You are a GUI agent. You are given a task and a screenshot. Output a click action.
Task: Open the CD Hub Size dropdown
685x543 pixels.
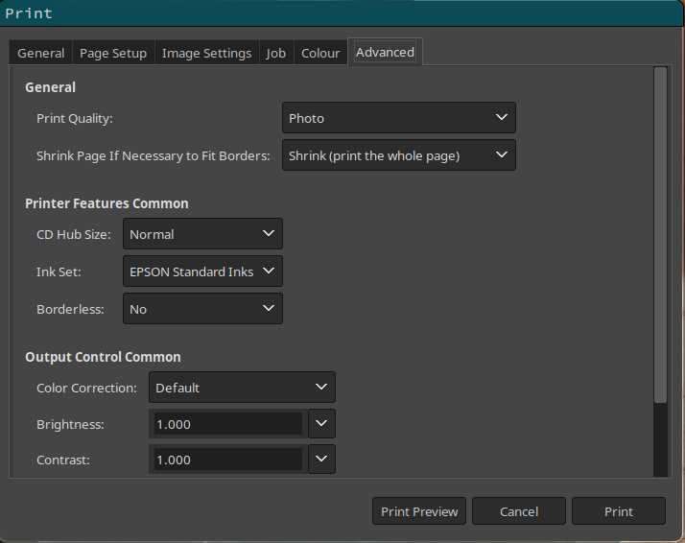point(202,234)
